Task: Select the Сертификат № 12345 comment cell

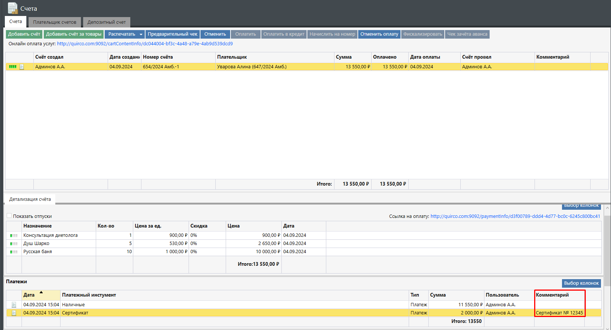Action: 559,313
